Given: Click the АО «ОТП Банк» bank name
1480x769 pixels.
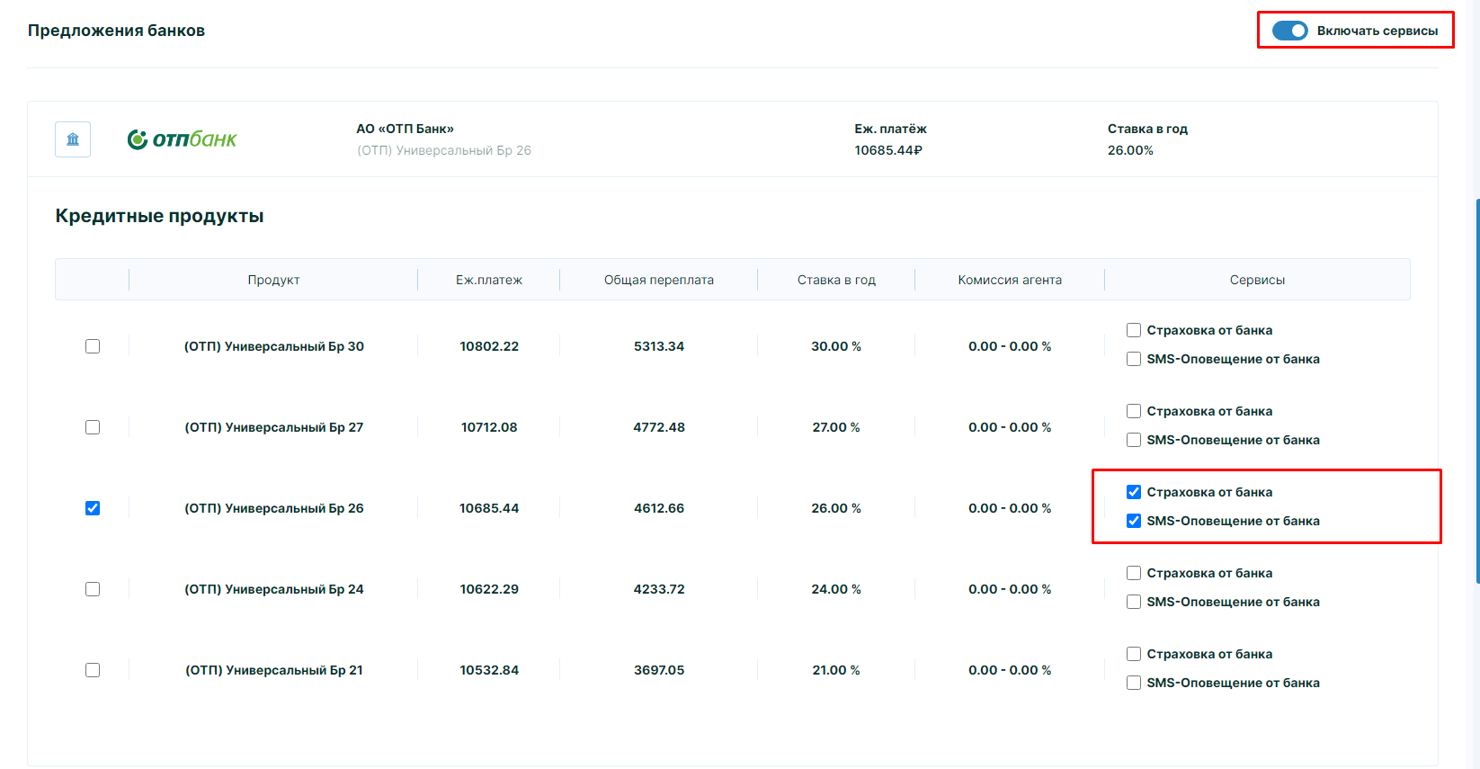Looking at the screenshot, I should pyautogui.click(x=405, y=129).
